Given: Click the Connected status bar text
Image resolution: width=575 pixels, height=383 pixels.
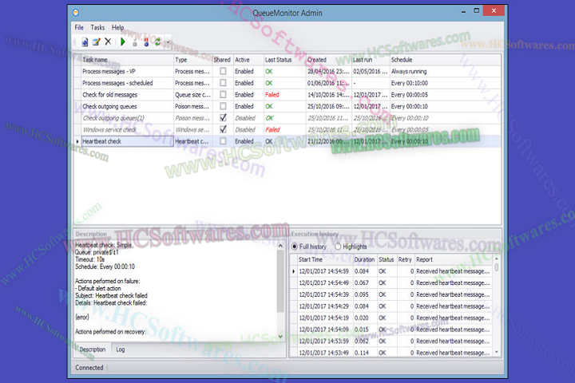Looking at the screenshot, I should 89,367.
